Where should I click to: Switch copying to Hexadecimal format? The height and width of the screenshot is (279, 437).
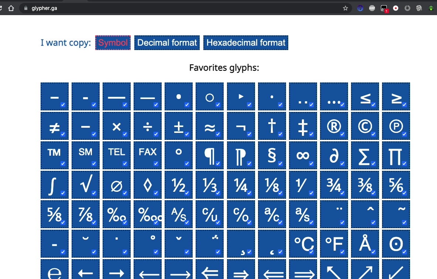point(245,42)
